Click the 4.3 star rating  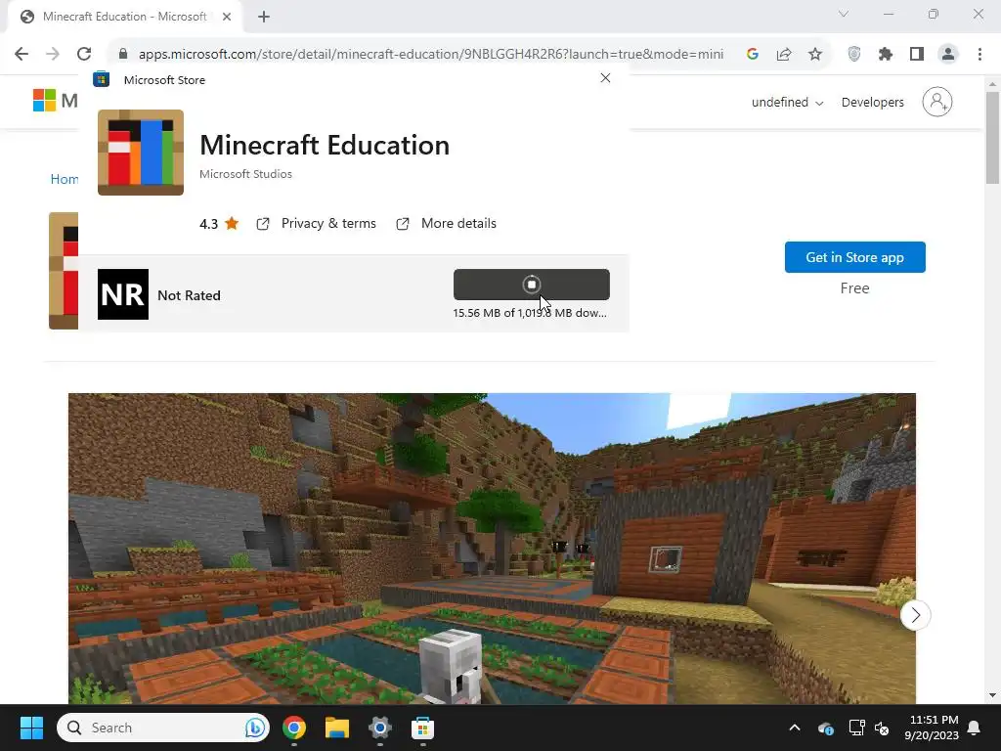219,224
